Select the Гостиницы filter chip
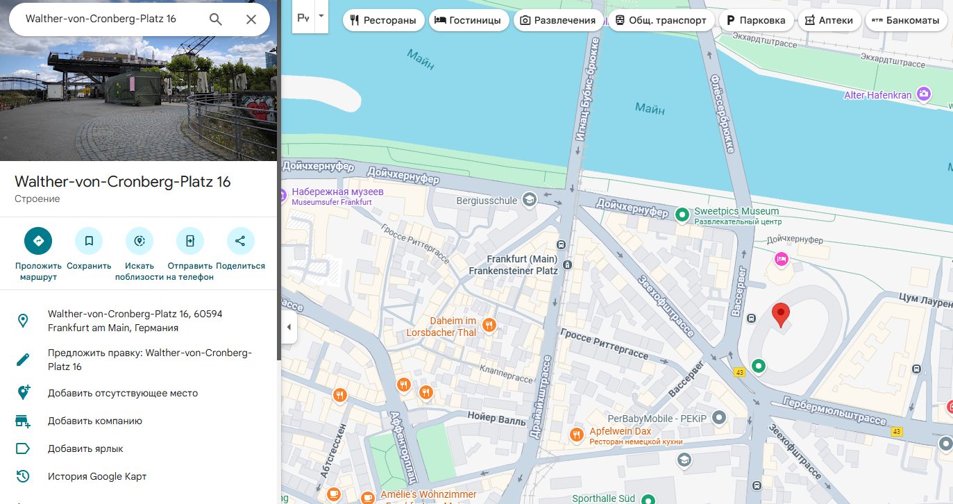Image resolution: width=953 pixels, height=504 pixels. point(469,20)
